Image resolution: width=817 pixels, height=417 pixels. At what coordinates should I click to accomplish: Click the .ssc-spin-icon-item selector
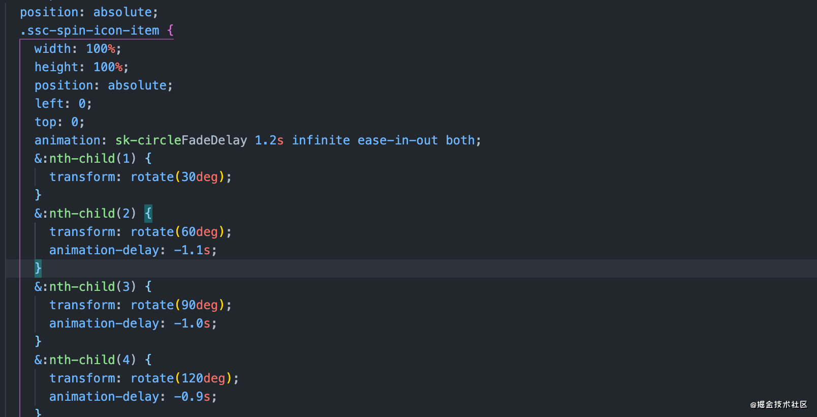click(90, 31)
